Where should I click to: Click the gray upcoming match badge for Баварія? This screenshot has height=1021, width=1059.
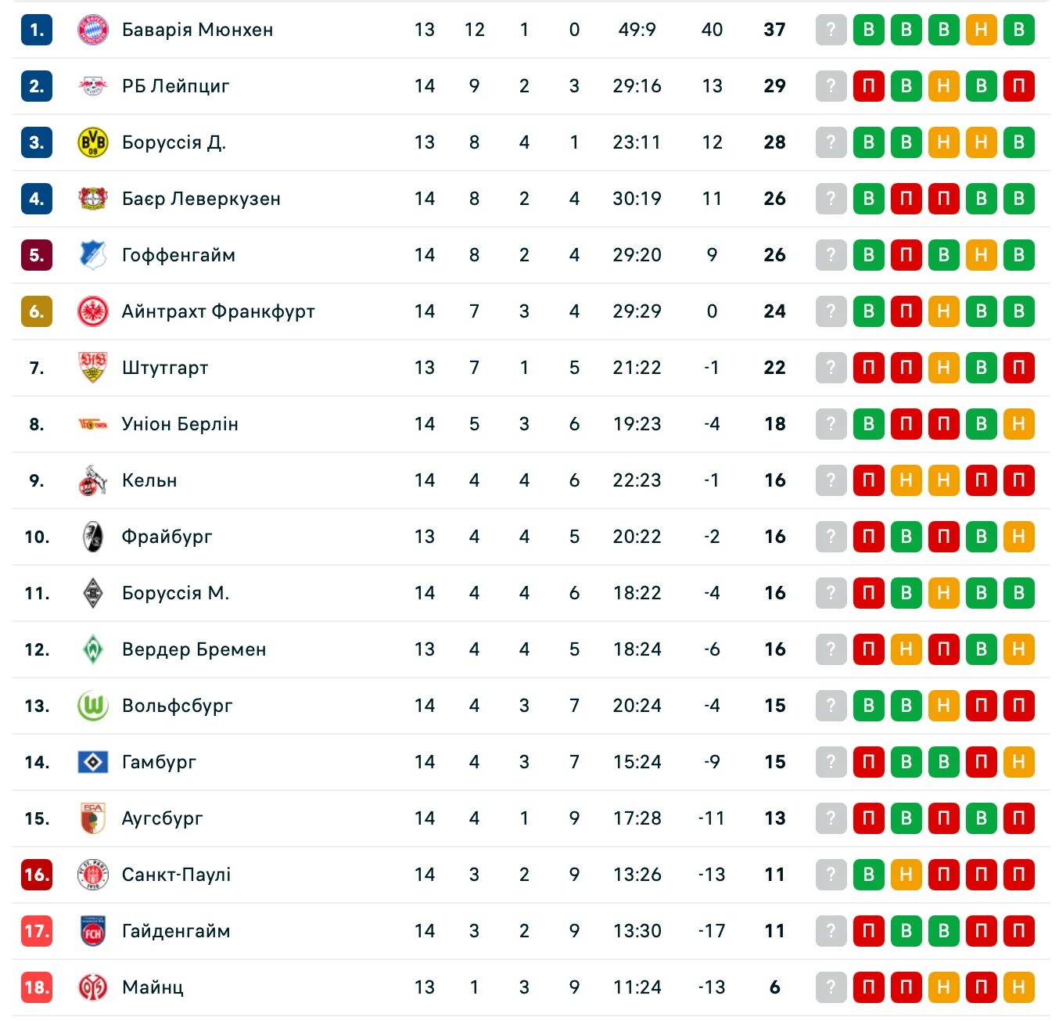[831, 30]
